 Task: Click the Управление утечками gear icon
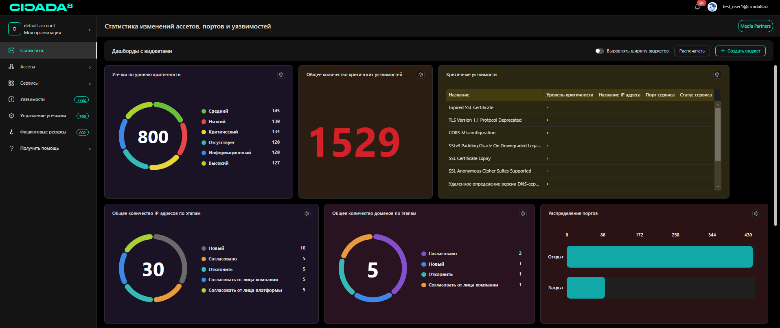[11, 116]
